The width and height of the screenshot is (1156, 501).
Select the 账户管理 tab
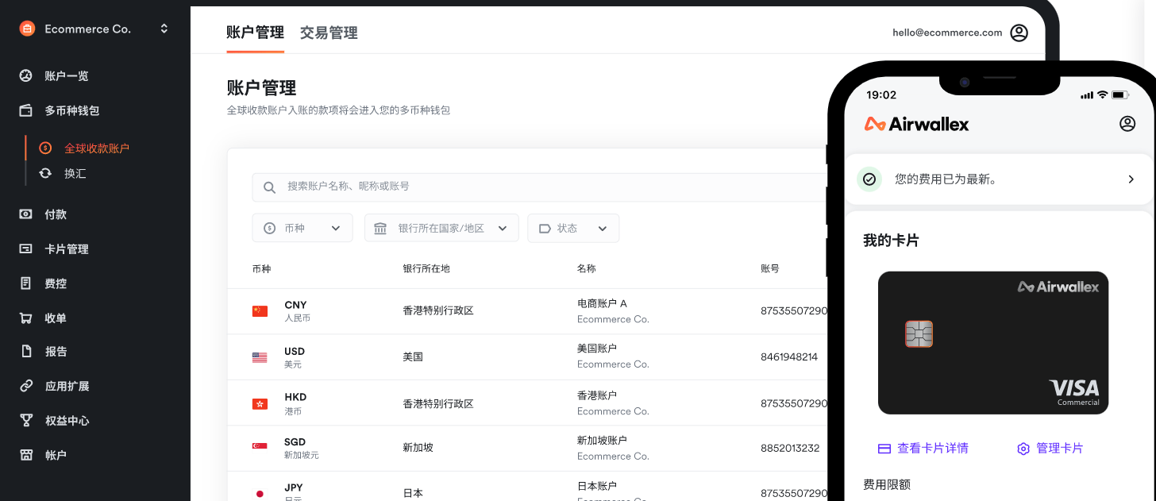click(x=255, y=33)
